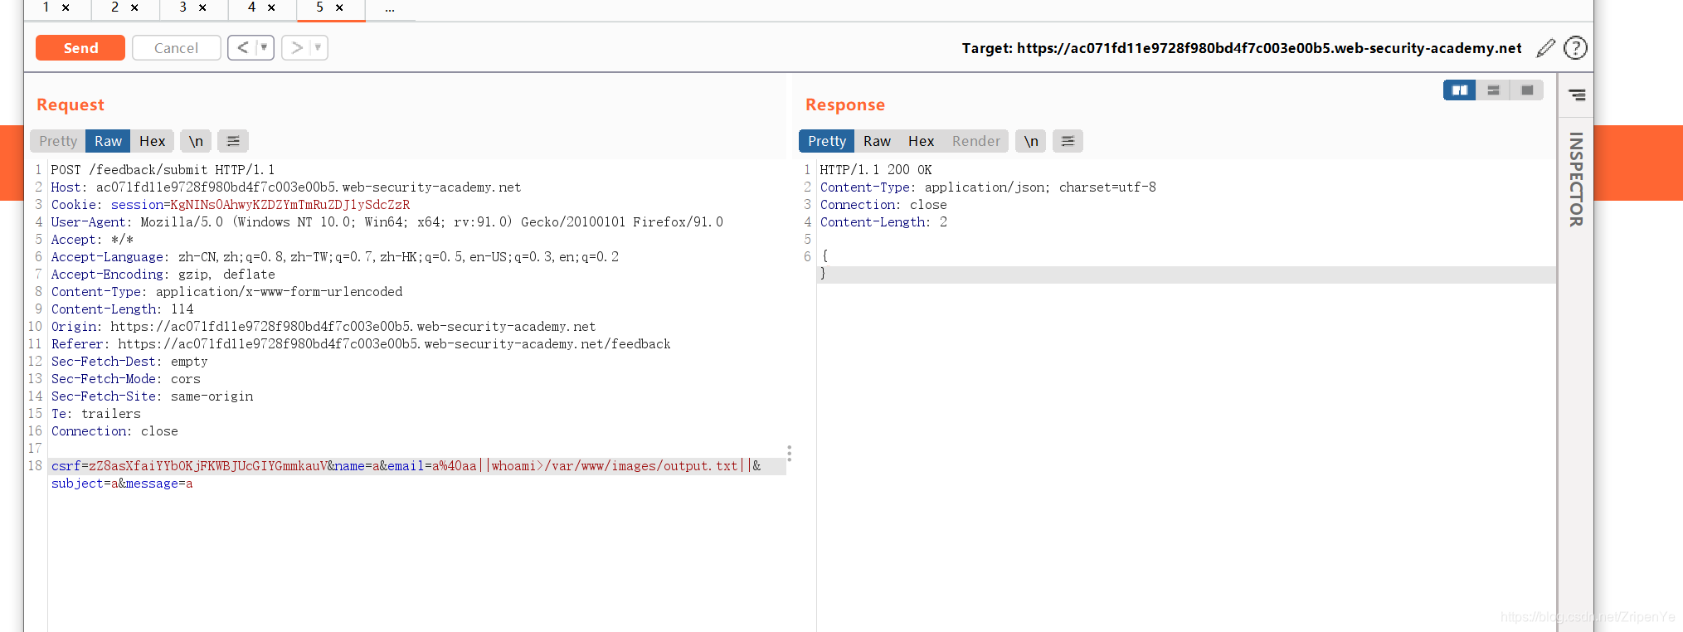Click the subject=a&message=a body line
Image resolution: width=1683 pixels, height=632 pixels.
point(122,484)
